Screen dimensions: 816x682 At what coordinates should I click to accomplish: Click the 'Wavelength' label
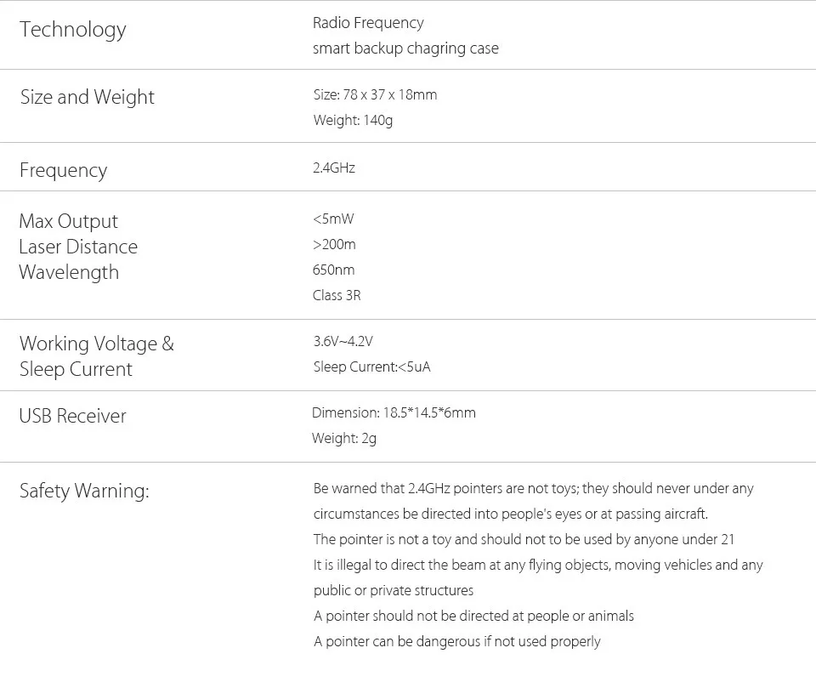point(69,272)
